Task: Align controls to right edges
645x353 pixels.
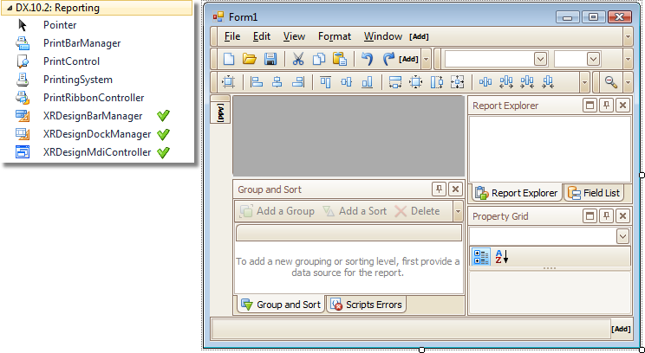Action: coord(298,82)
